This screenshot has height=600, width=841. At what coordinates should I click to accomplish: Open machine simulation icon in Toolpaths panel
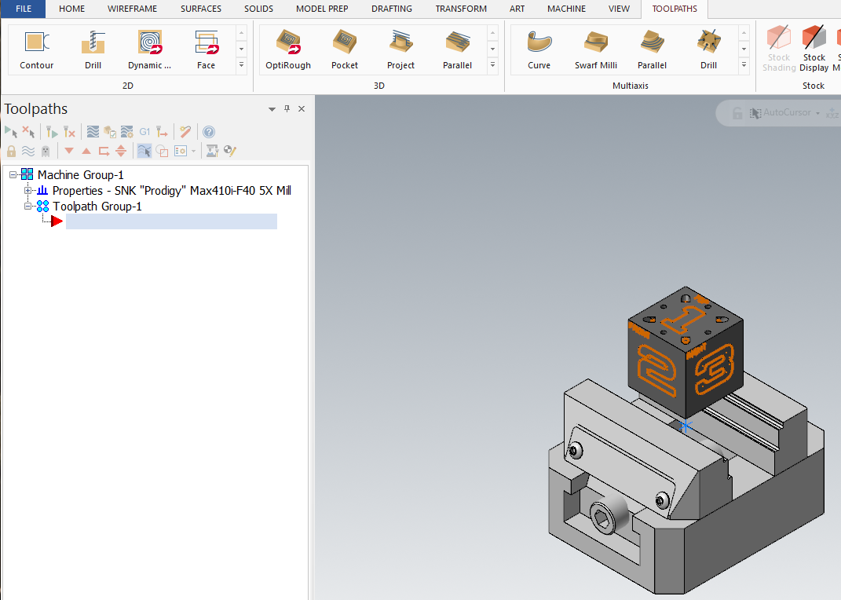click(212, 151)
